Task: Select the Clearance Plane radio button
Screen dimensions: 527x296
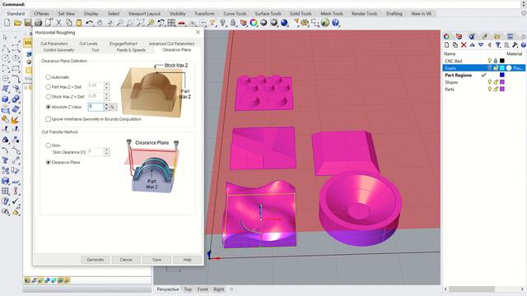Action: click(48, 163)
